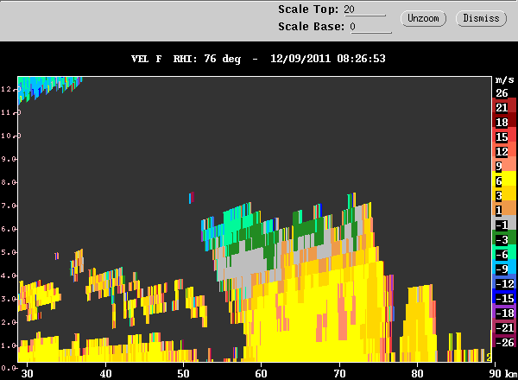Focus the Scale Top input field
The height and width of the screenshot is (380, 518).
[364, 9]
